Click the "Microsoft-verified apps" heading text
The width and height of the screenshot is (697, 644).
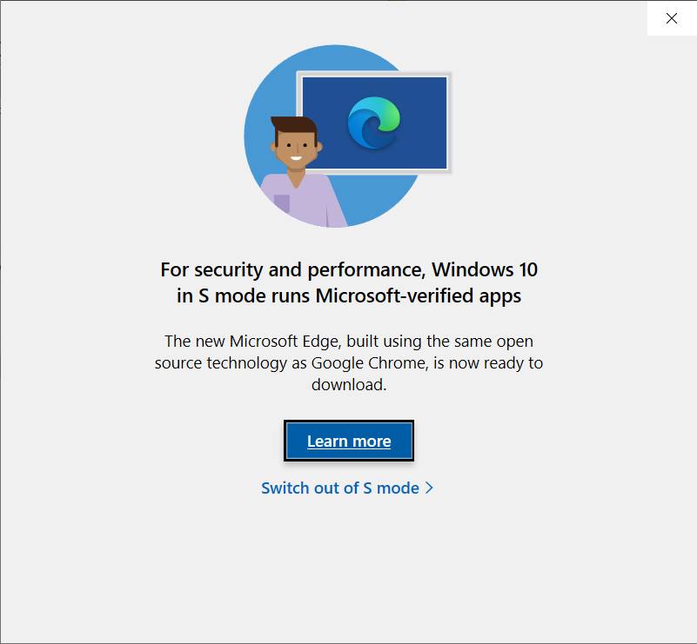[x=419, y=295]
